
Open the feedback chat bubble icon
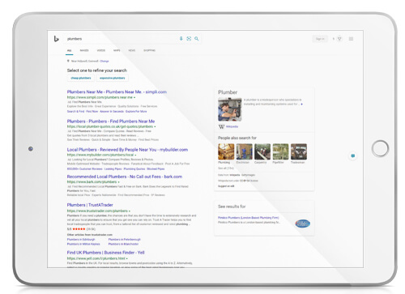(352, 156)
